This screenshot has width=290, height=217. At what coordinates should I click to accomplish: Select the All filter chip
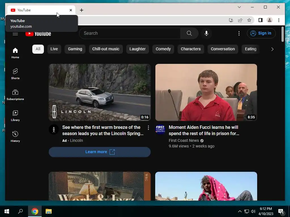click(x=38, y=49)
